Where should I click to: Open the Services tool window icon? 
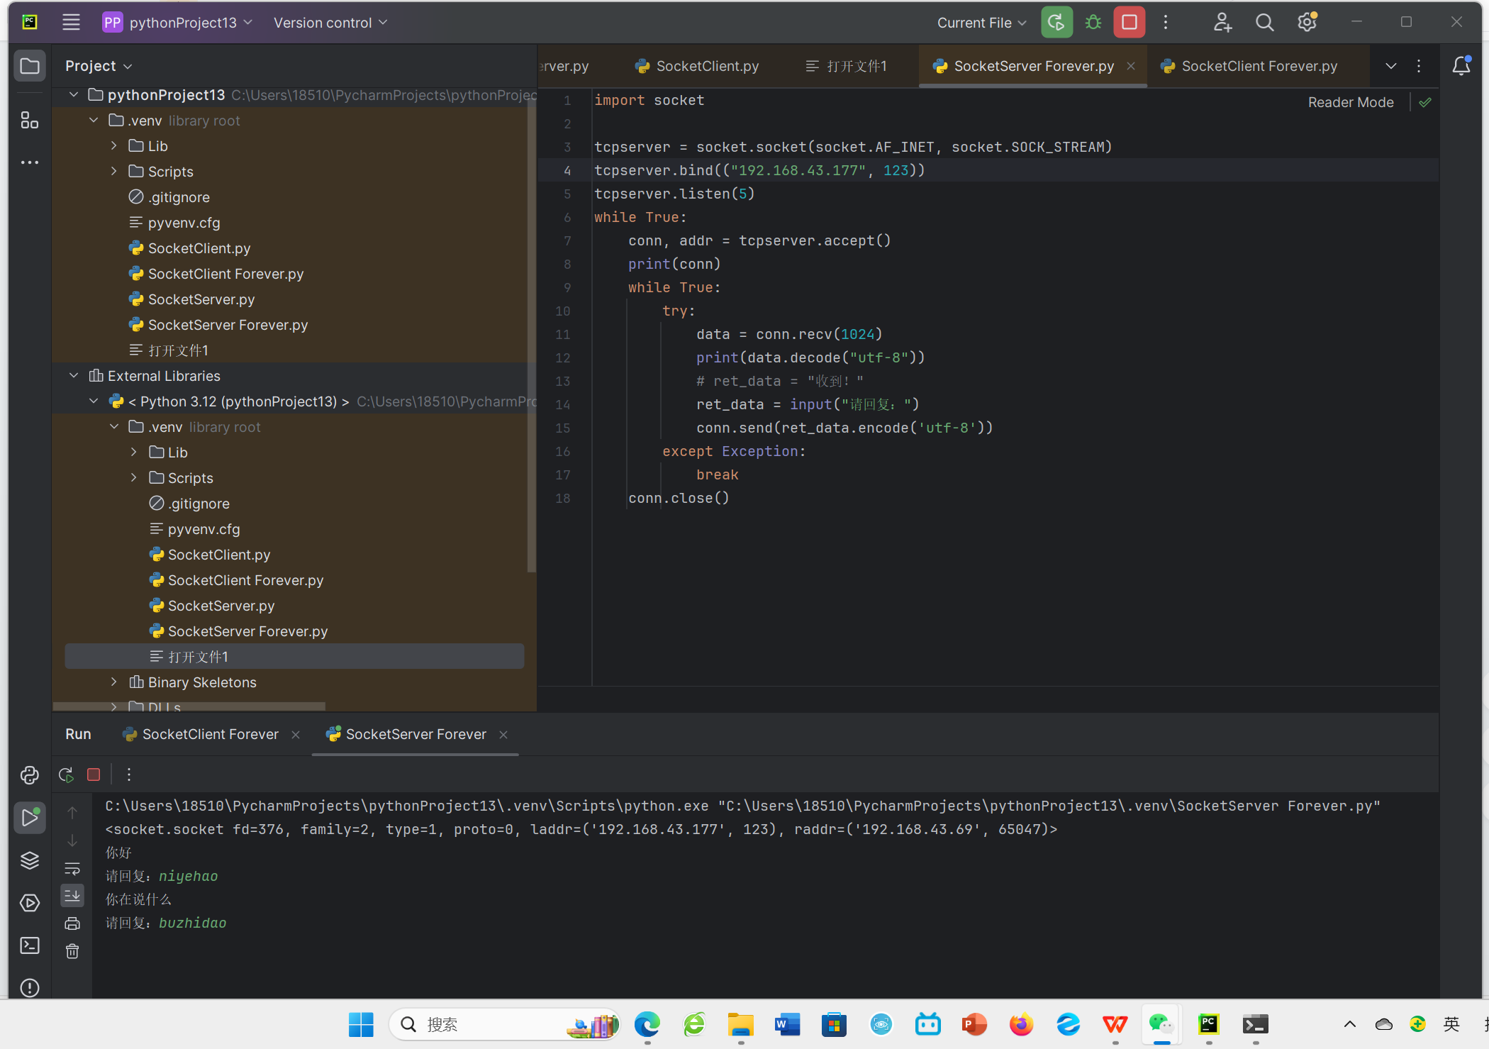(x=30, y=903)
